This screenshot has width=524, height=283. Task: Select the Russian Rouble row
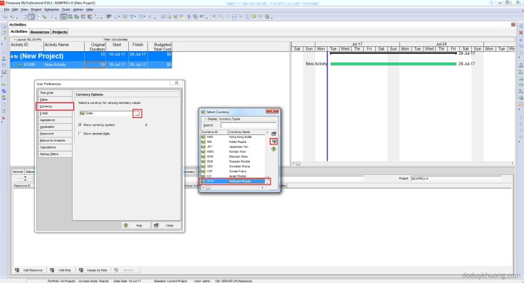coord(234,161)
